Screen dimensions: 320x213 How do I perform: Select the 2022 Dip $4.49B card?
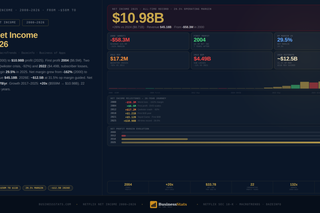[x=232, y=60]
